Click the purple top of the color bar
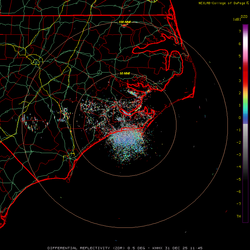This screenshot has height=250, width=250. [245, 27]
